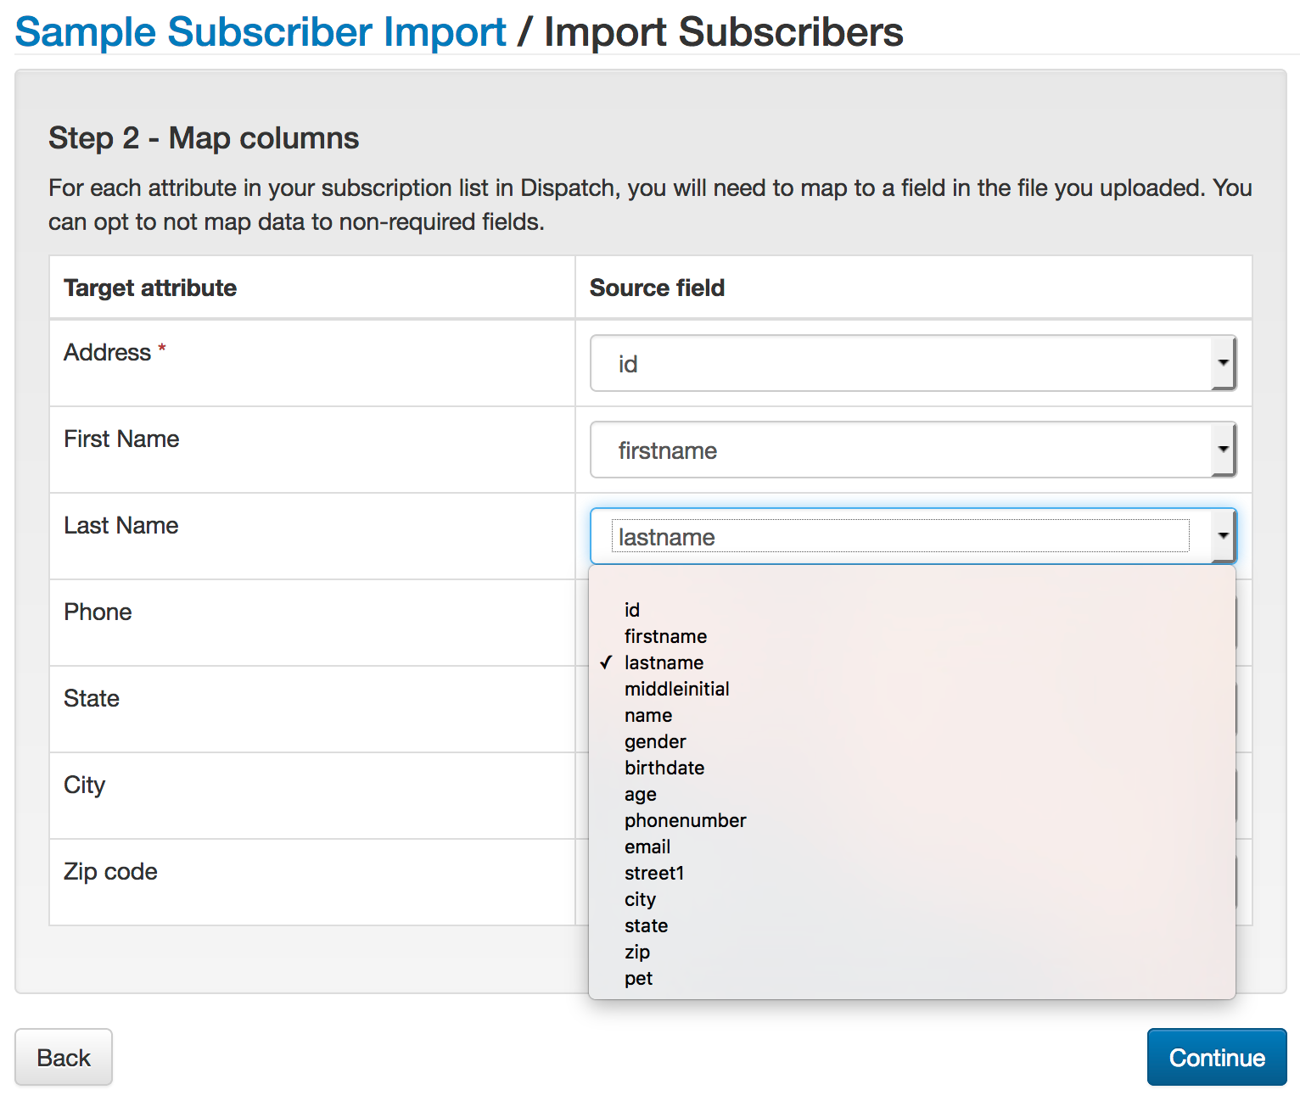Select 'email' as the source field

647,847
